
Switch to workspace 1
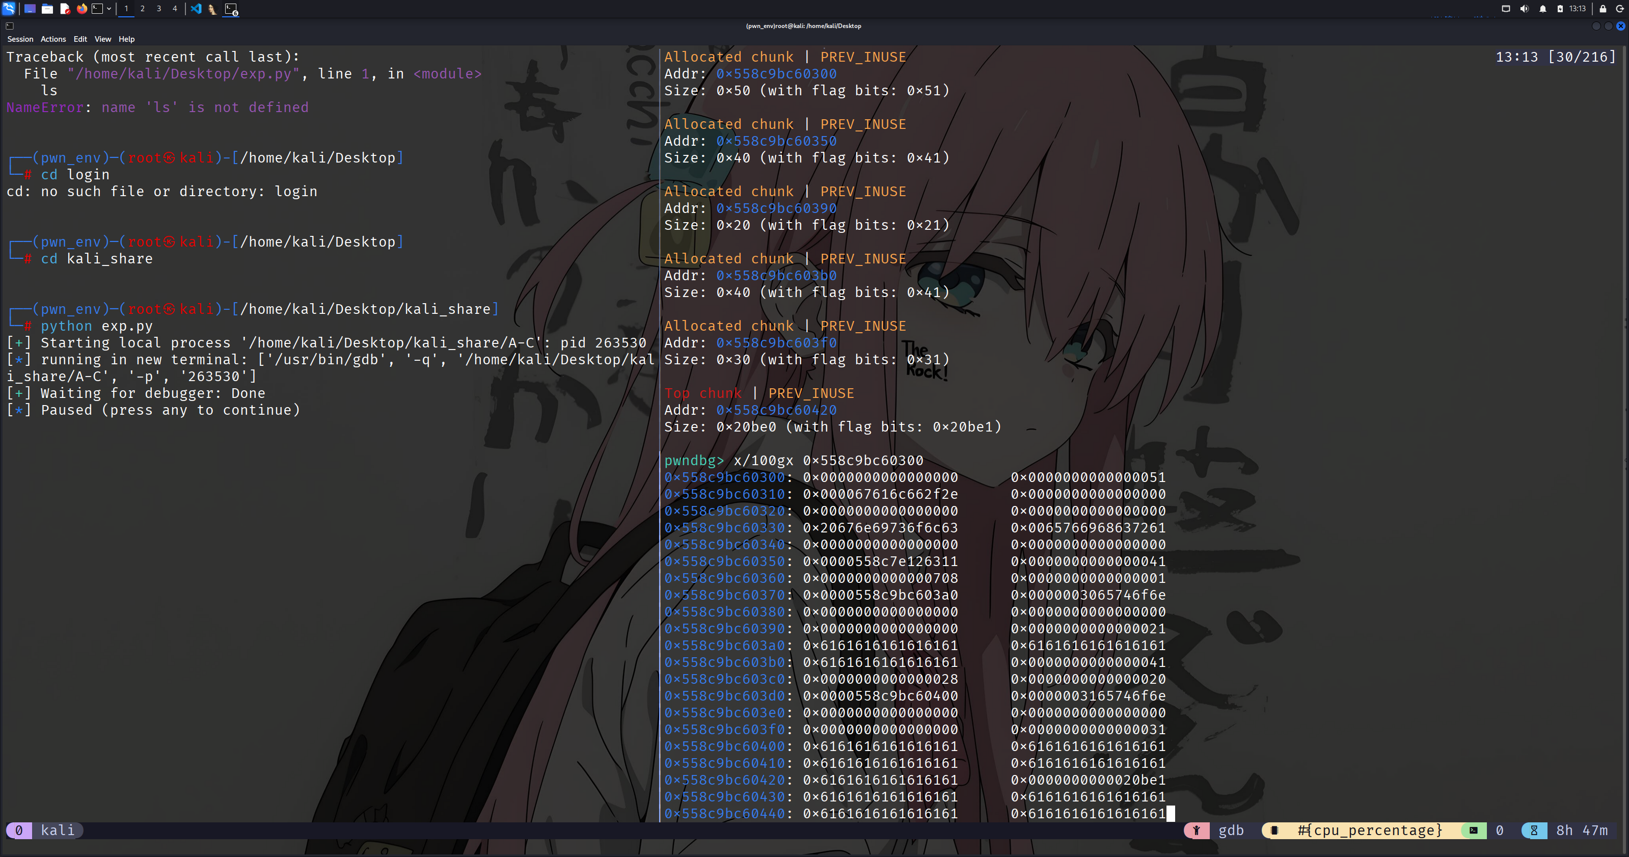(126, 9)
